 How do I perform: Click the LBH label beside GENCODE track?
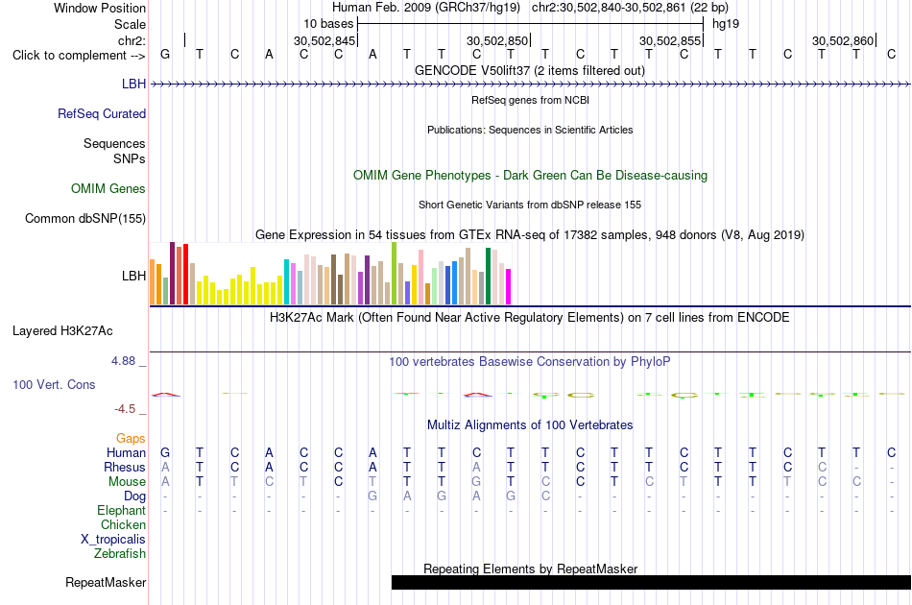[133, 84]
